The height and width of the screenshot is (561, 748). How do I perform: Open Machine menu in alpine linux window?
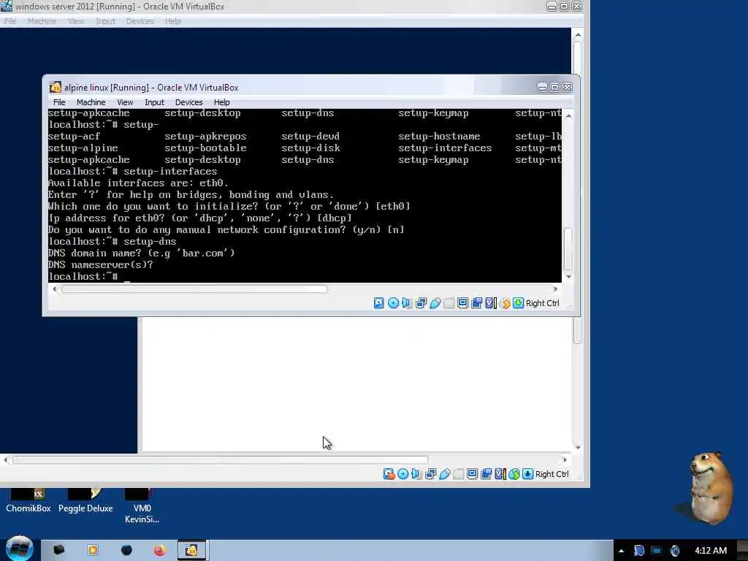point(91,102)
